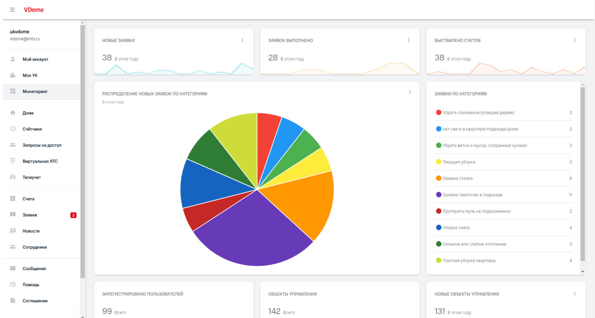Click the Дома house icon
595x318 pixels.
tap(13, 113)
